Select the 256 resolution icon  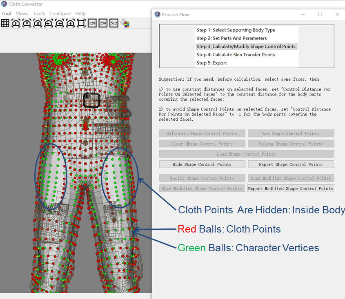103,23
